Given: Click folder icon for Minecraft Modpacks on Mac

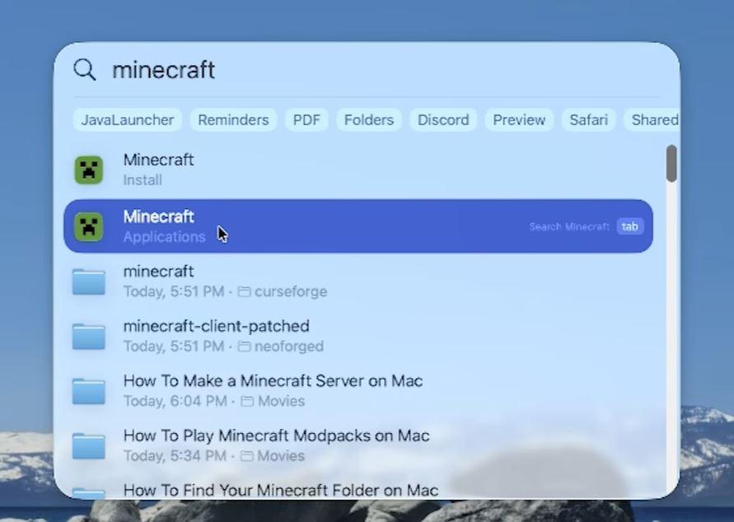Looking at the screenshot, I should tap(89, 446).
